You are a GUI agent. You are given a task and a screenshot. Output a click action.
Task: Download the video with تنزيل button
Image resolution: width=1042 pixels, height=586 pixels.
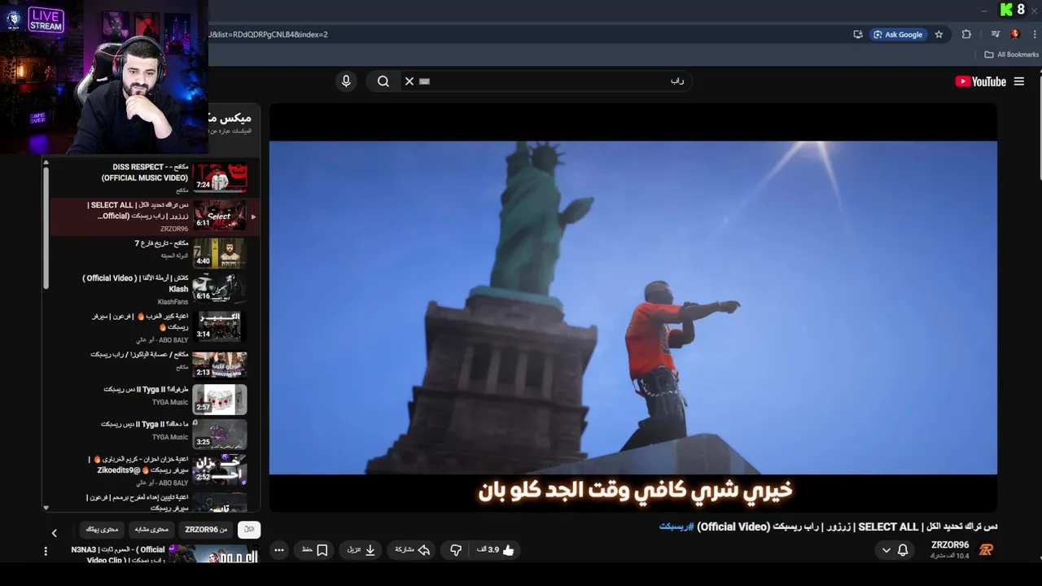(361, 550)
